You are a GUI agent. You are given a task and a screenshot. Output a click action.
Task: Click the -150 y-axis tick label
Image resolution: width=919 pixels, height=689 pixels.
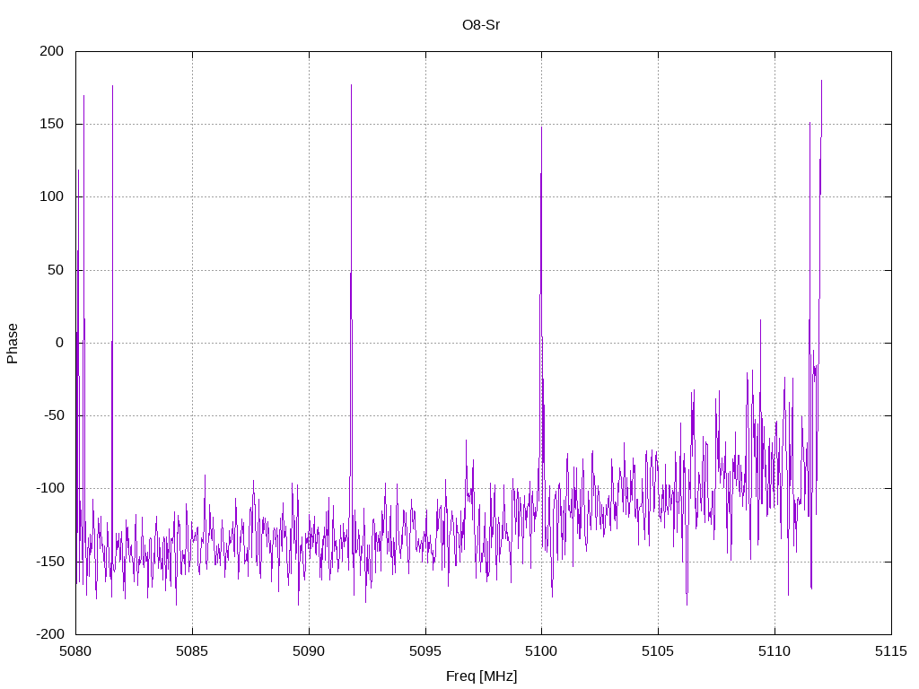coord(50,562)
